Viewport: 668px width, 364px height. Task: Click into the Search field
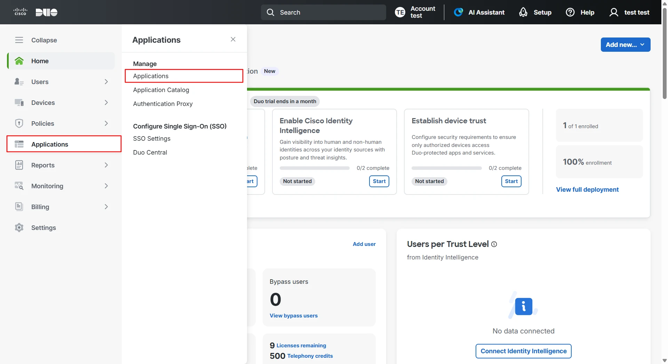coord(324,13)
